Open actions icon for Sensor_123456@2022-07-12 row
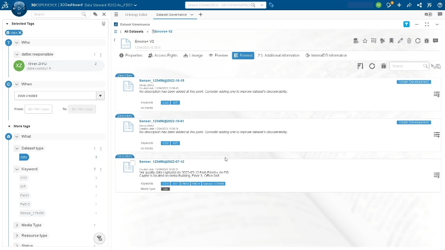Screen dimensions: 445x250 click(x=437, y=175)
